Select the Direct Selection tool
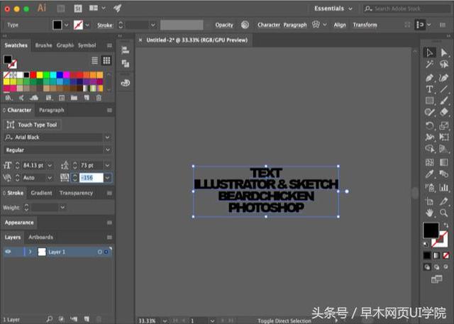The image size is (454, 324). tap(443, 52)
